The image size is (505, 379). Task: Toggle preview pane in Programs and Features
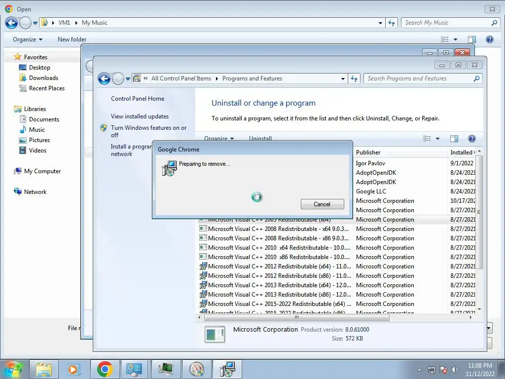point(454,139)
